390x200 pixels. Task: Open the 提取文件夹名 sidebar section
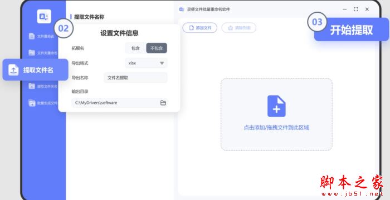[x=42, y=86]
